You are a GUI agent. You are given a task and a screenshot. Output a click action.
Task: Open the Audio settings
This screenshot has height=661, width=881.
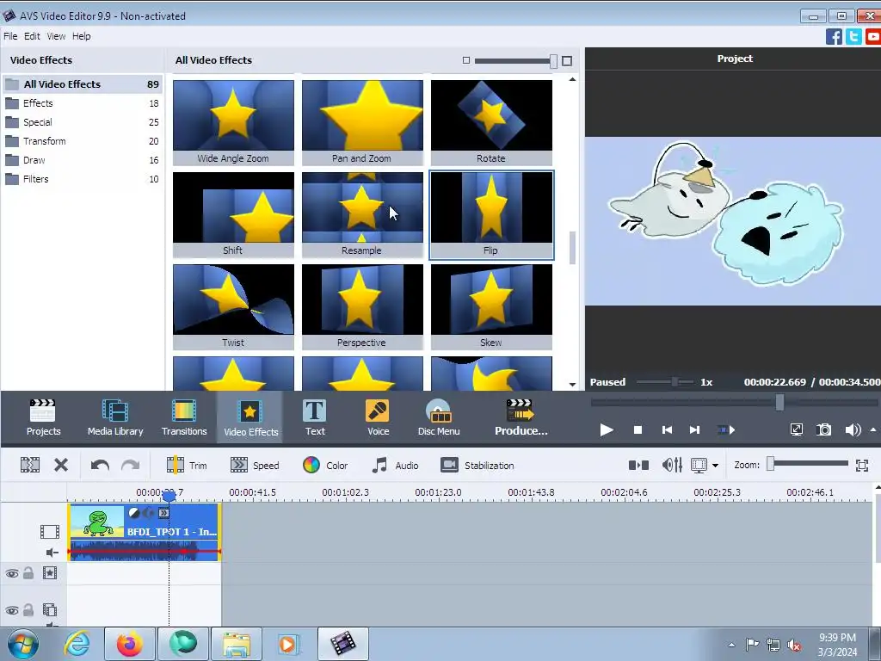pyautogui.click(x=395, y=466)
